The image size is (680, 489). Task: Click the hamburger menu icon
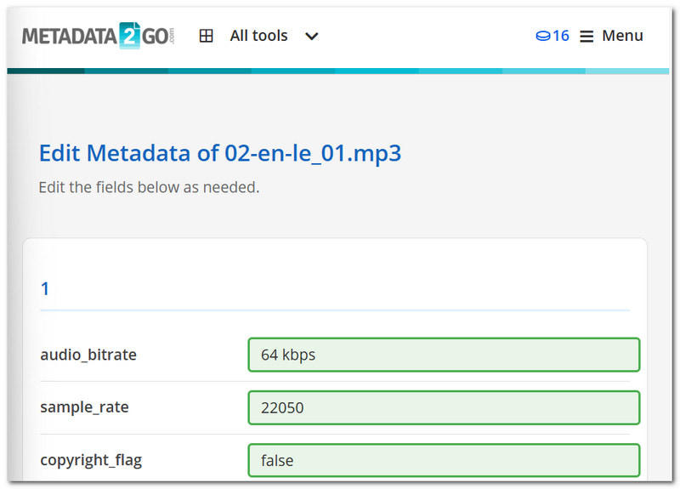pyautogui.click(x=586, y=36)
